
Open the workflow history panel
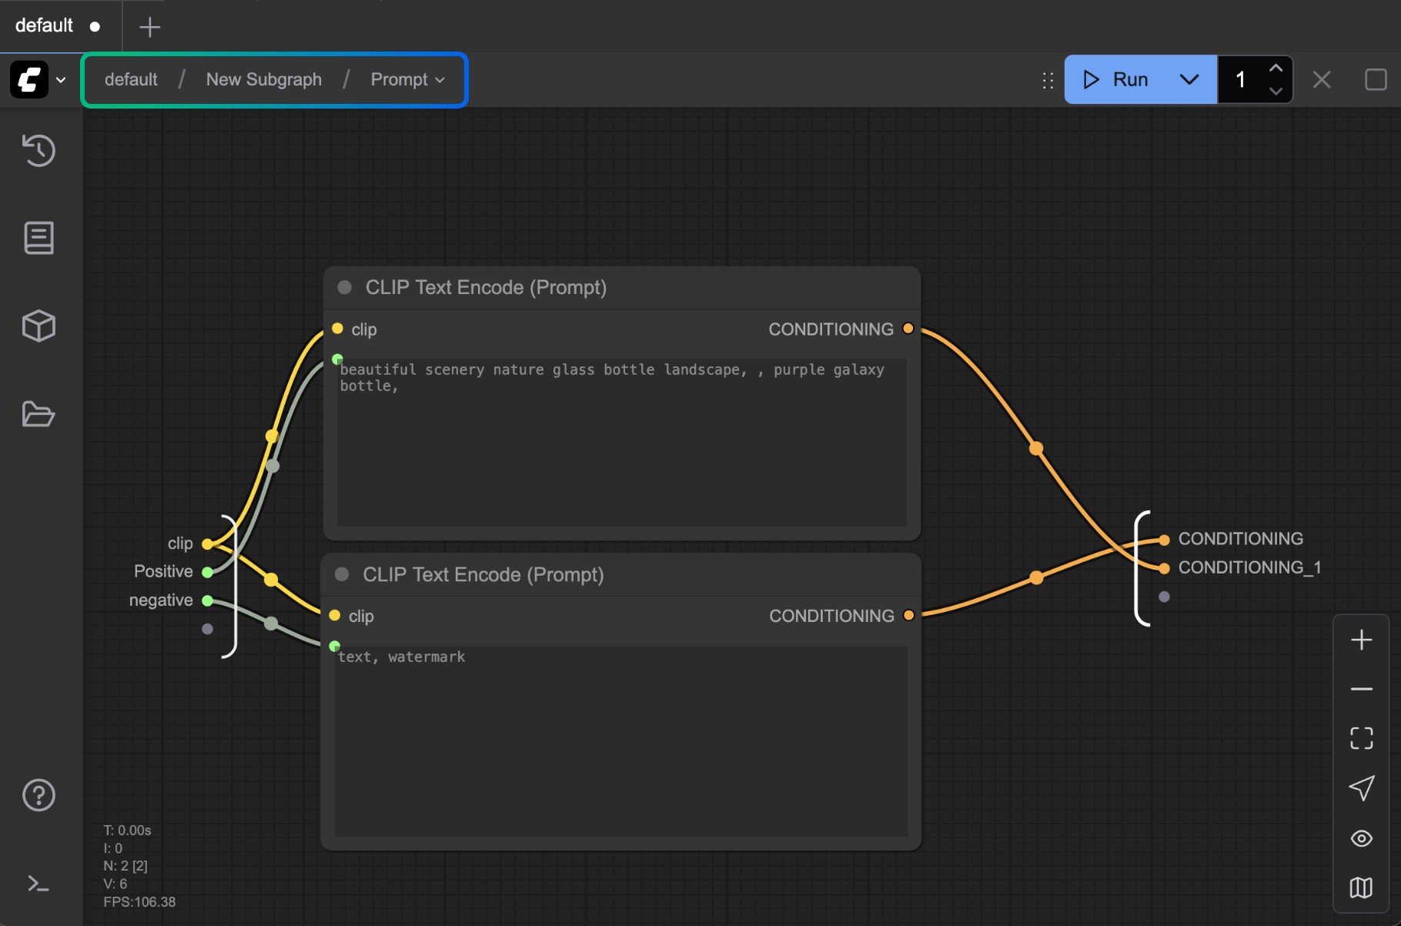pyautogui.click(x=38, y=150)
